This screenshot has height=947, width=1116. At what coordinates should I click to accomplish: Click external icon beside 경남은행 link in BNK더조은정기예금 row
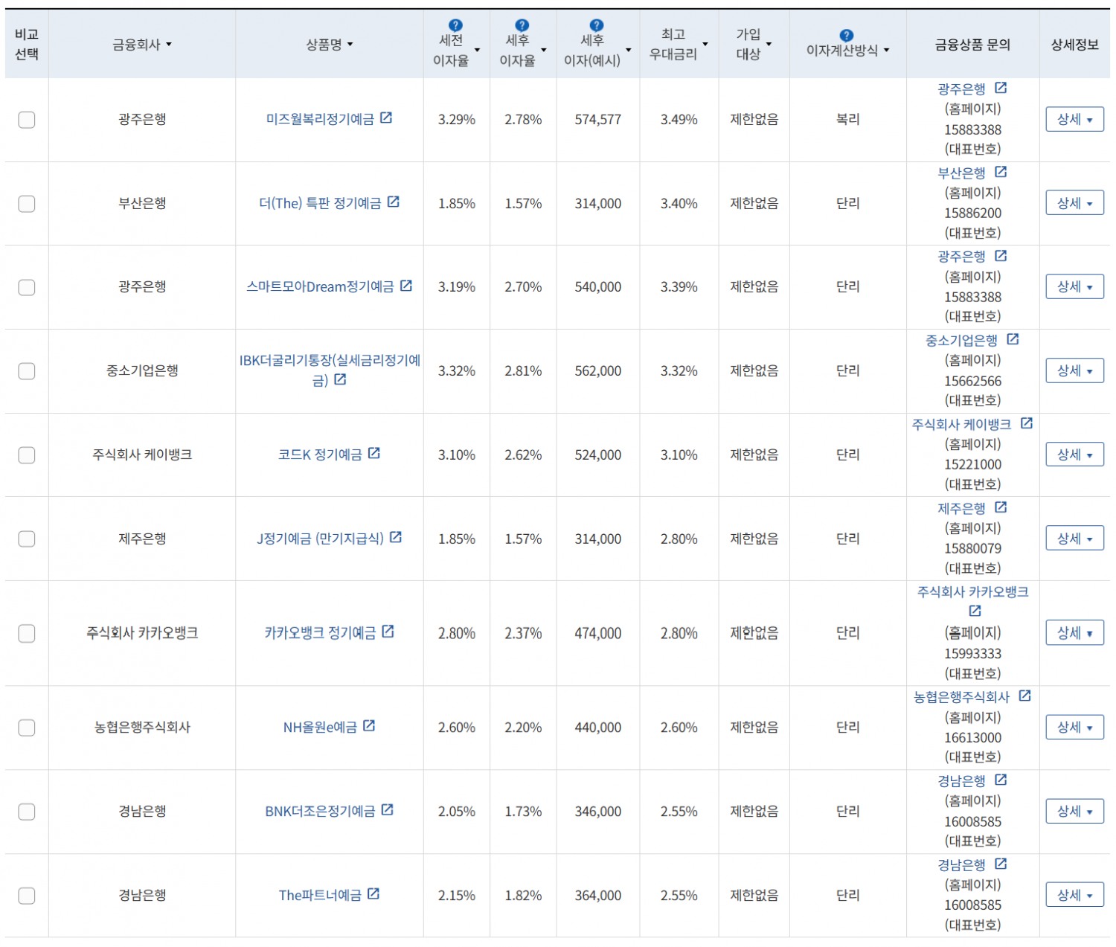pos(1001,780)
